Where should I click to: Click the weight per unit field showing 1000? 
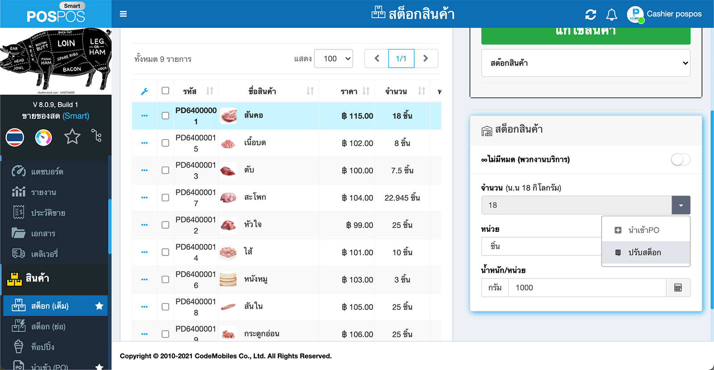coord(587,288)
